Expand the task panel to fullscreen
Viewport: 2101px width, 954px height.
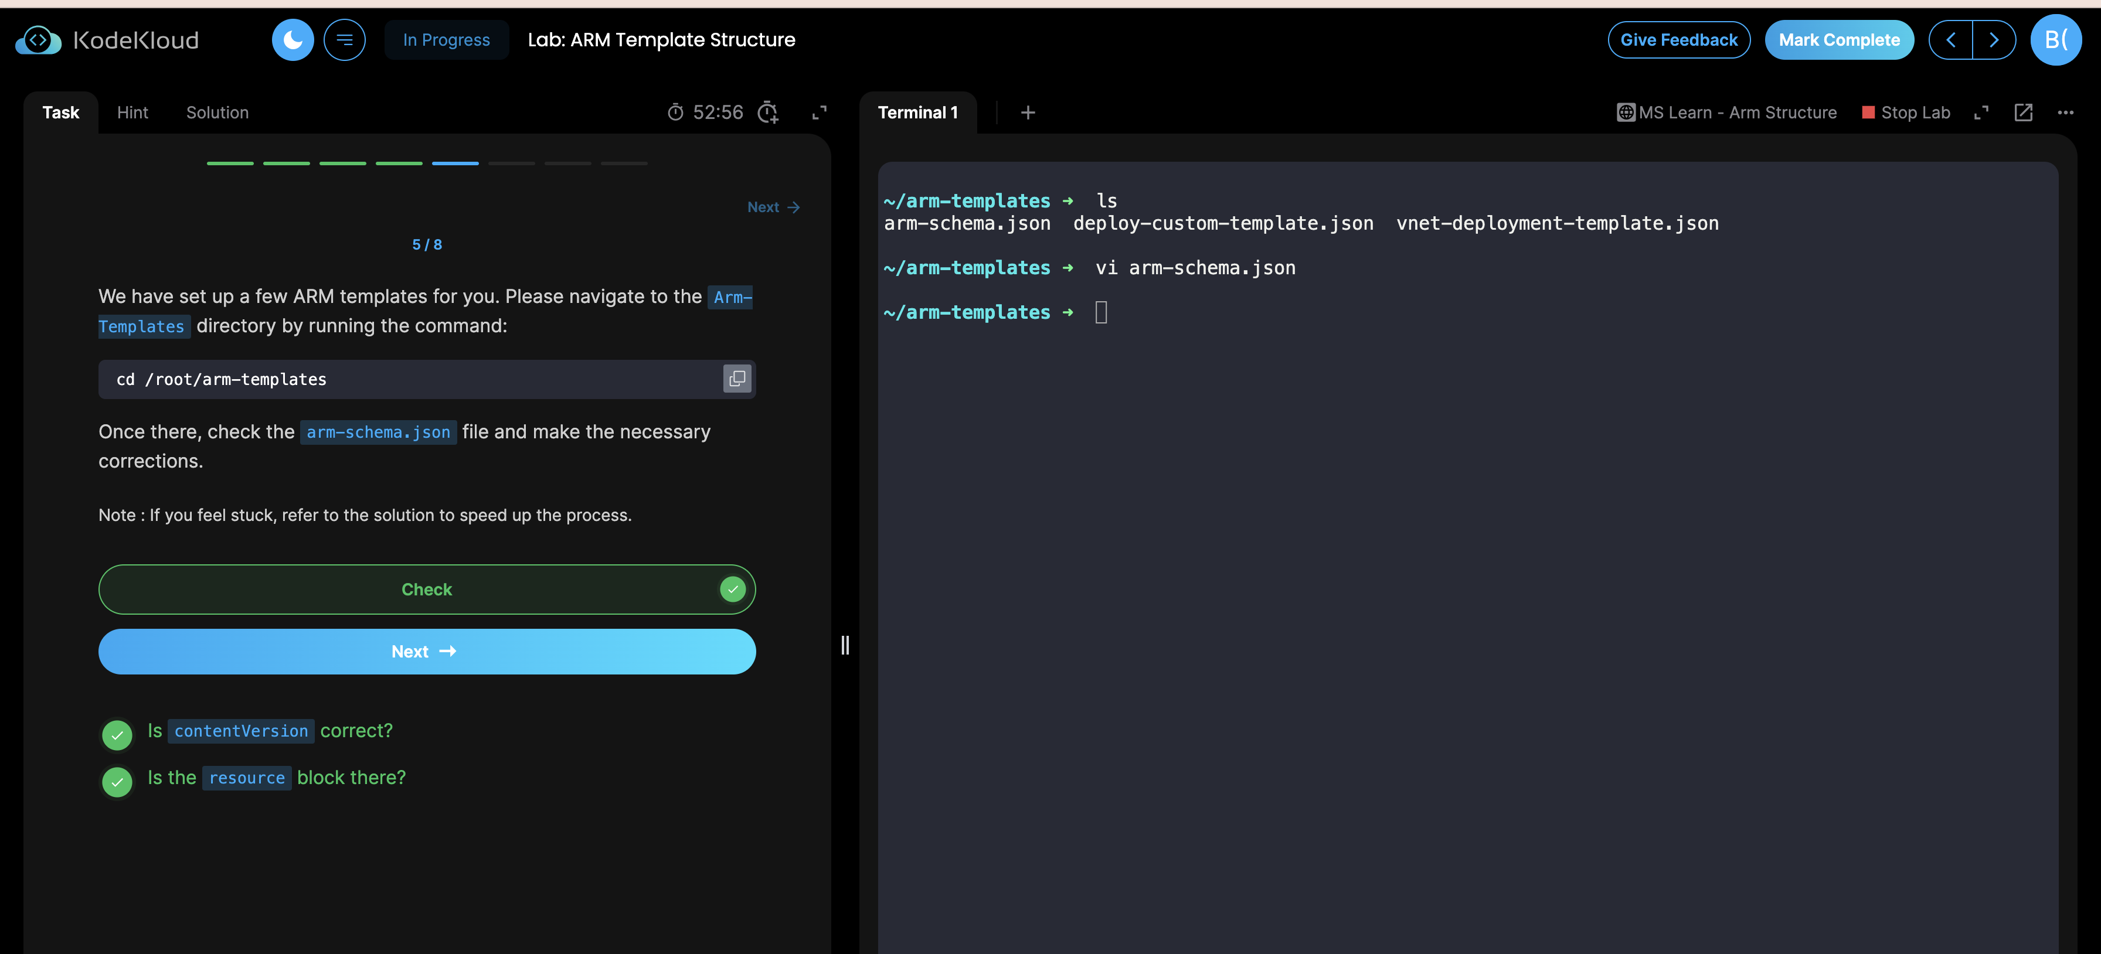819,113
